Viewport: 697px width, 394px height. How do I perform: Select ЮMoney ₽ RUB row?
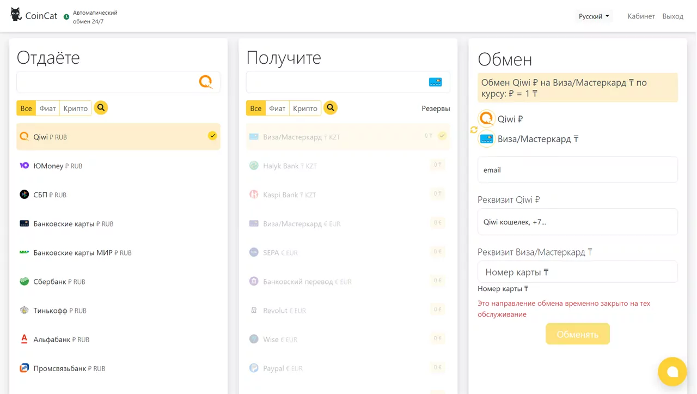click(118, 166)
